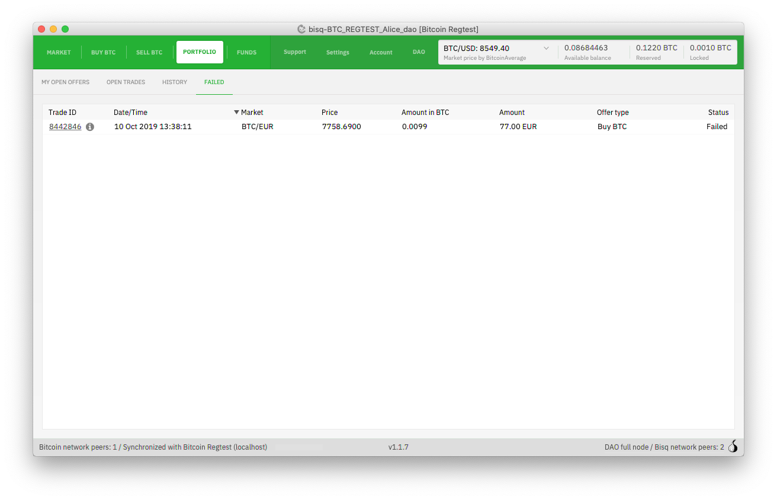Click the Tor onion icon in status bar

[733, 447]
